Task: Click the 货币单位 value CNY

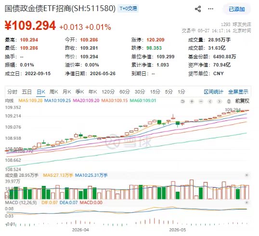Action: coord(218,74)
